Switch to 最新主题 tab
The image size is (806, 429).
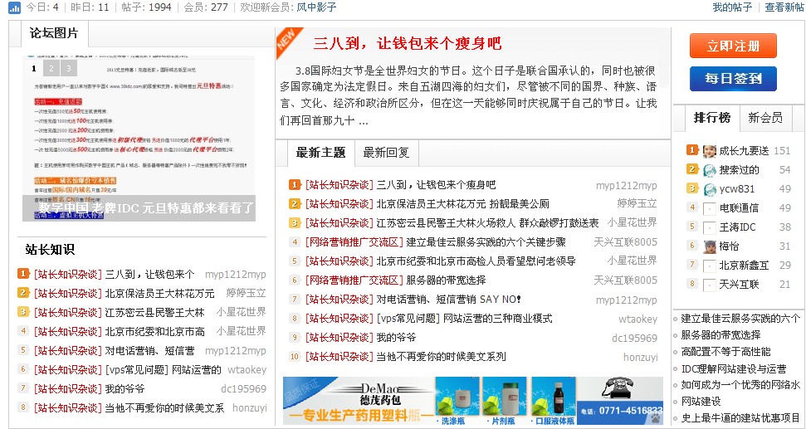tap(320, 153)
